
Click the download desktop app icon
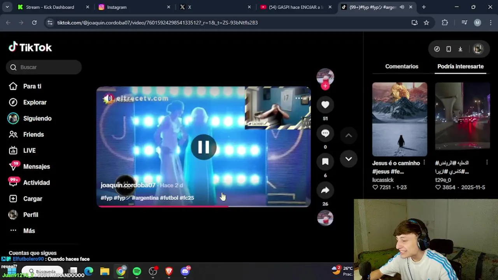(460, 49)
